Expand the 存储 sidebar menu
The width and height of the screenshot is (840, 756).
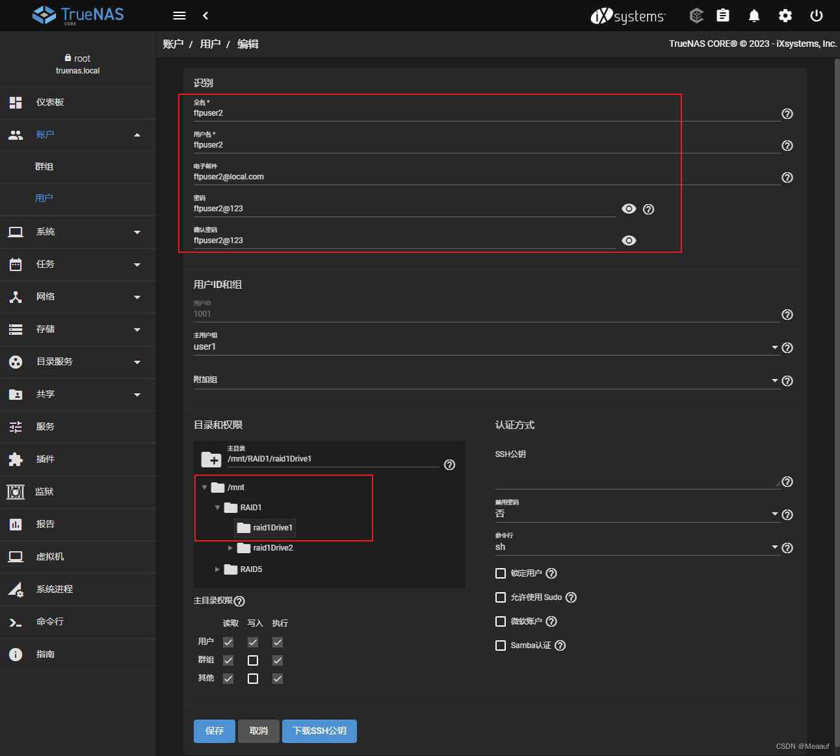click(x=78, y=330)
